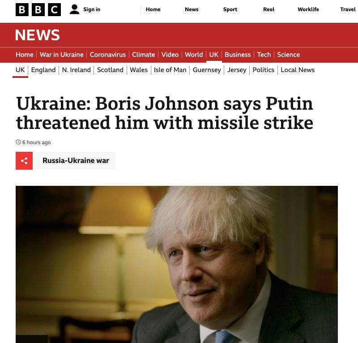The image size is (358, 343).
Task: Select Local News in the sub-navigation
Action: click(298, 70)
